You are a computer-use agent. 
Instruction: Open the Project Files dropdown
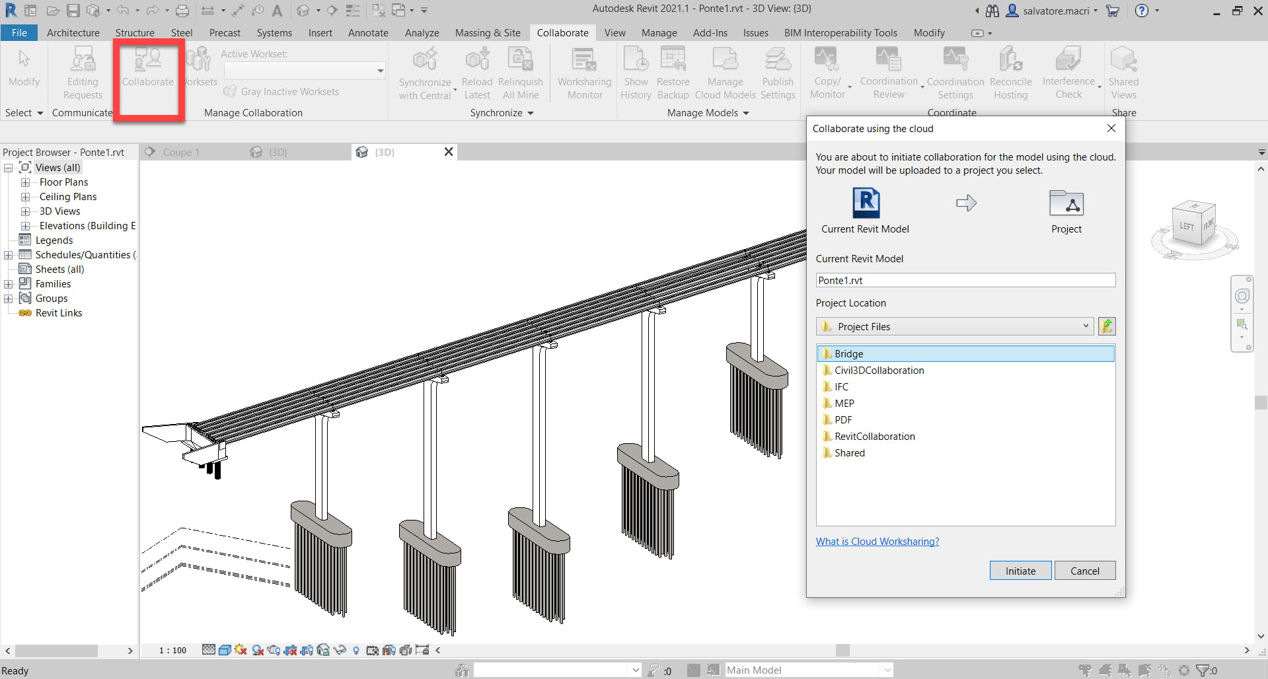point(954,326)
